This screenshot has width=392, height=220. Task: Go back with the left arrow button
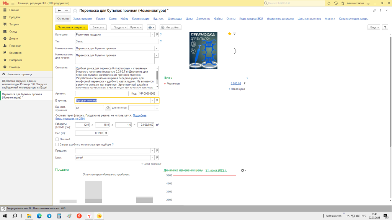tap(59, 10)
